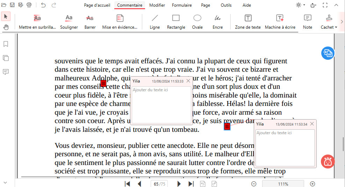Image resolution: width=345 pixels, height=187 pixels.
Task: Open the Outils tab
Action: [226, 5]
